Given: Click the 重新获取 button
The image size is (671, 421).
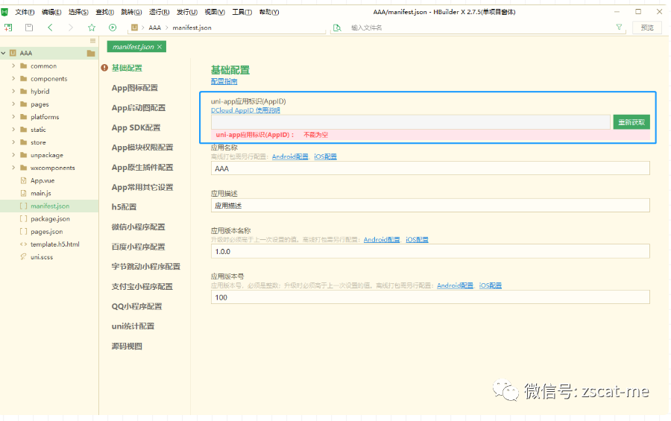Looking at the screenshot, I should coord(631,122).
